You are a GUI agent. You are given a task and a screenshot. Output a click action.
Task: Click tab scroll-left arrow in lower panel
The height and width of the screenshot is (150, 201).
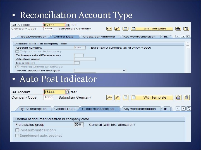tap(178, 109)
